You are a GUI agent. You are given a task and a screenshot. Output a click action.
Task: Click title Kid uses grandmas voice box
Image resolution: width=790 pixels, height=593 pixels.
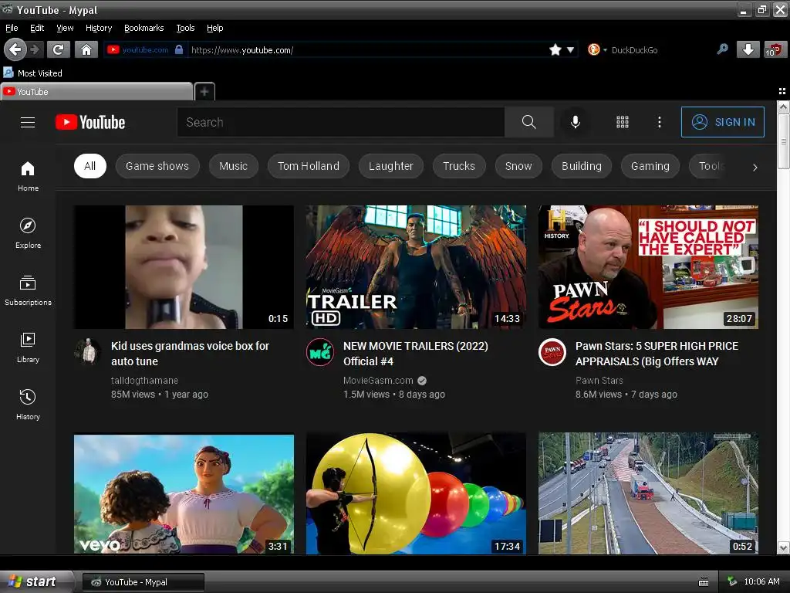pyautogui.click(x=190, y=354)
